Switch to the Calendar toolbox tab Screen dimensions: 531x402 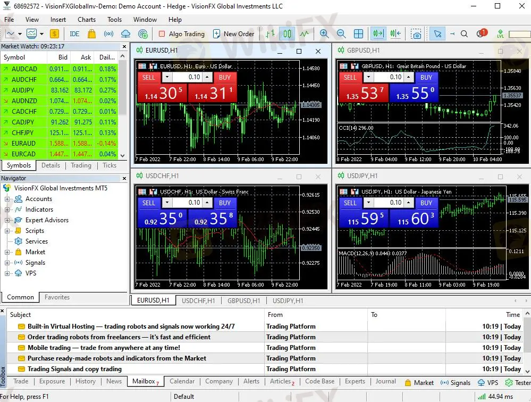click(182, 381)
